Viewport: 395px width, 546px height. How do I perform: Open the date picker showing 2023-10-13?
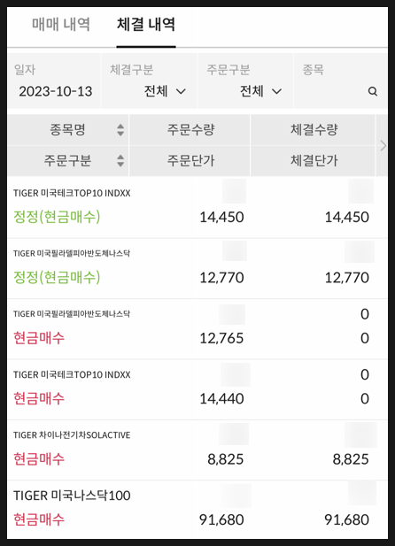tap(56, 91)
